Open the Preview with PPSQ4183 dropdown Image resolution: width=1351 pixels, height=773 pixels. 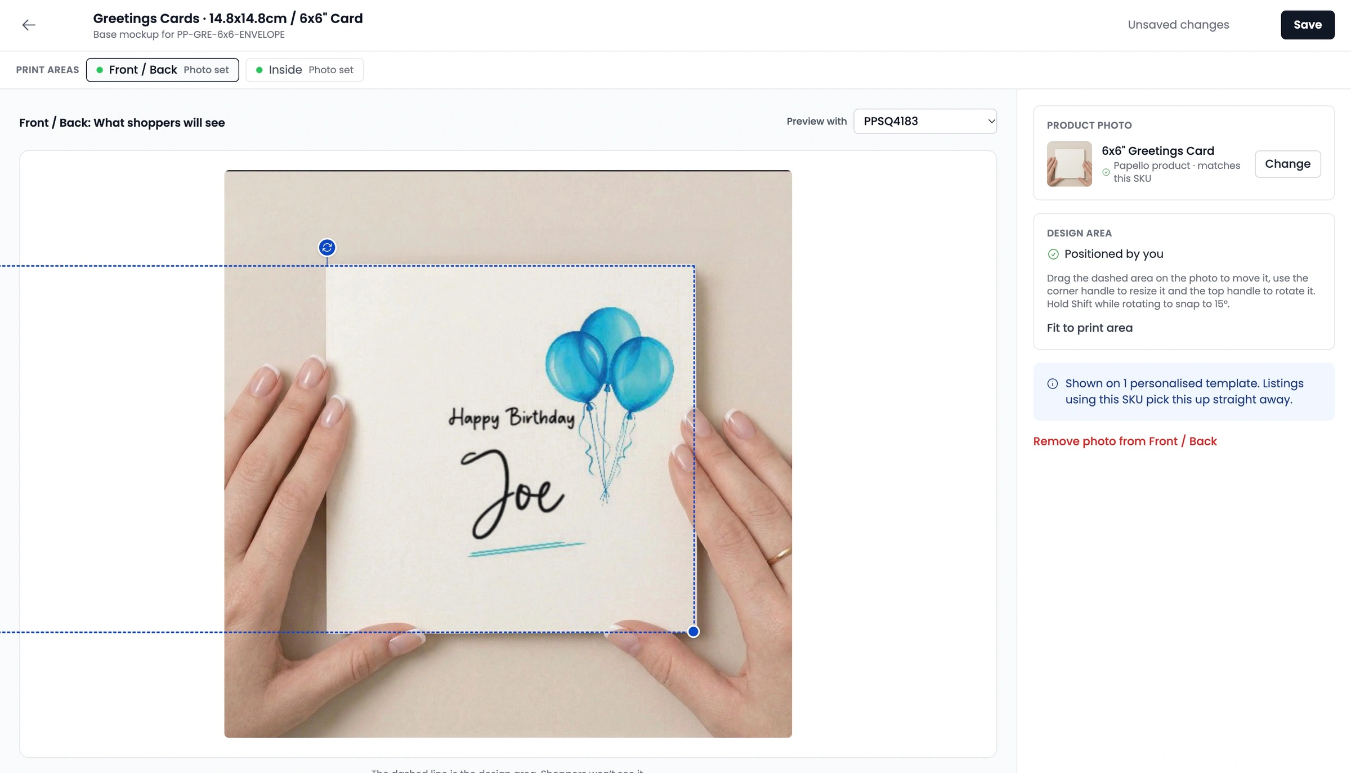[x=925, y=121]
